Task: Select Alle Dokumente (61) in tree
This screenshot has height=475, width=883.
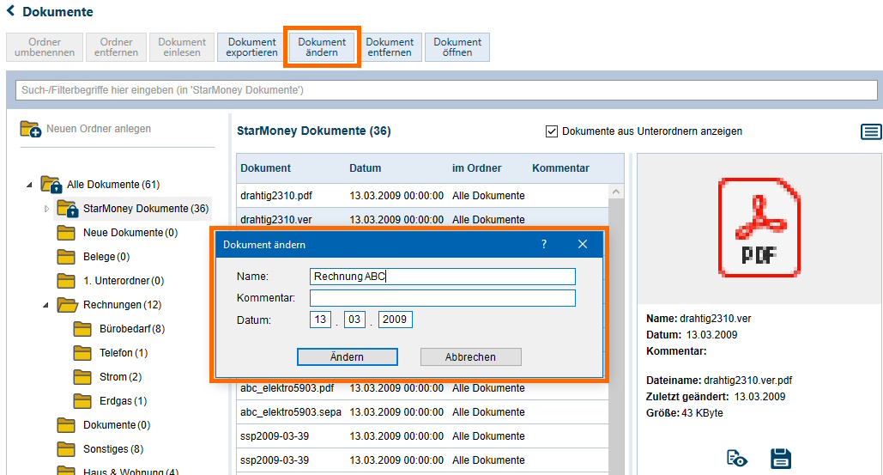Action: coord(113,185)
